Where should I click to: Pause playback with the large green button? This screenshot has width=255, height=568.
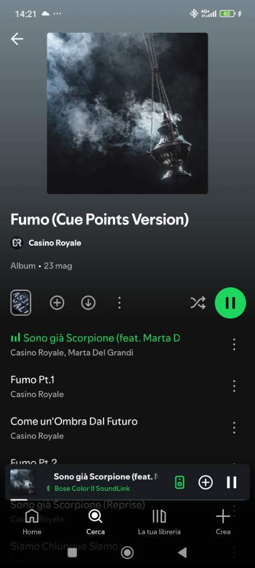pyautogui.click(x=231, y=303)
